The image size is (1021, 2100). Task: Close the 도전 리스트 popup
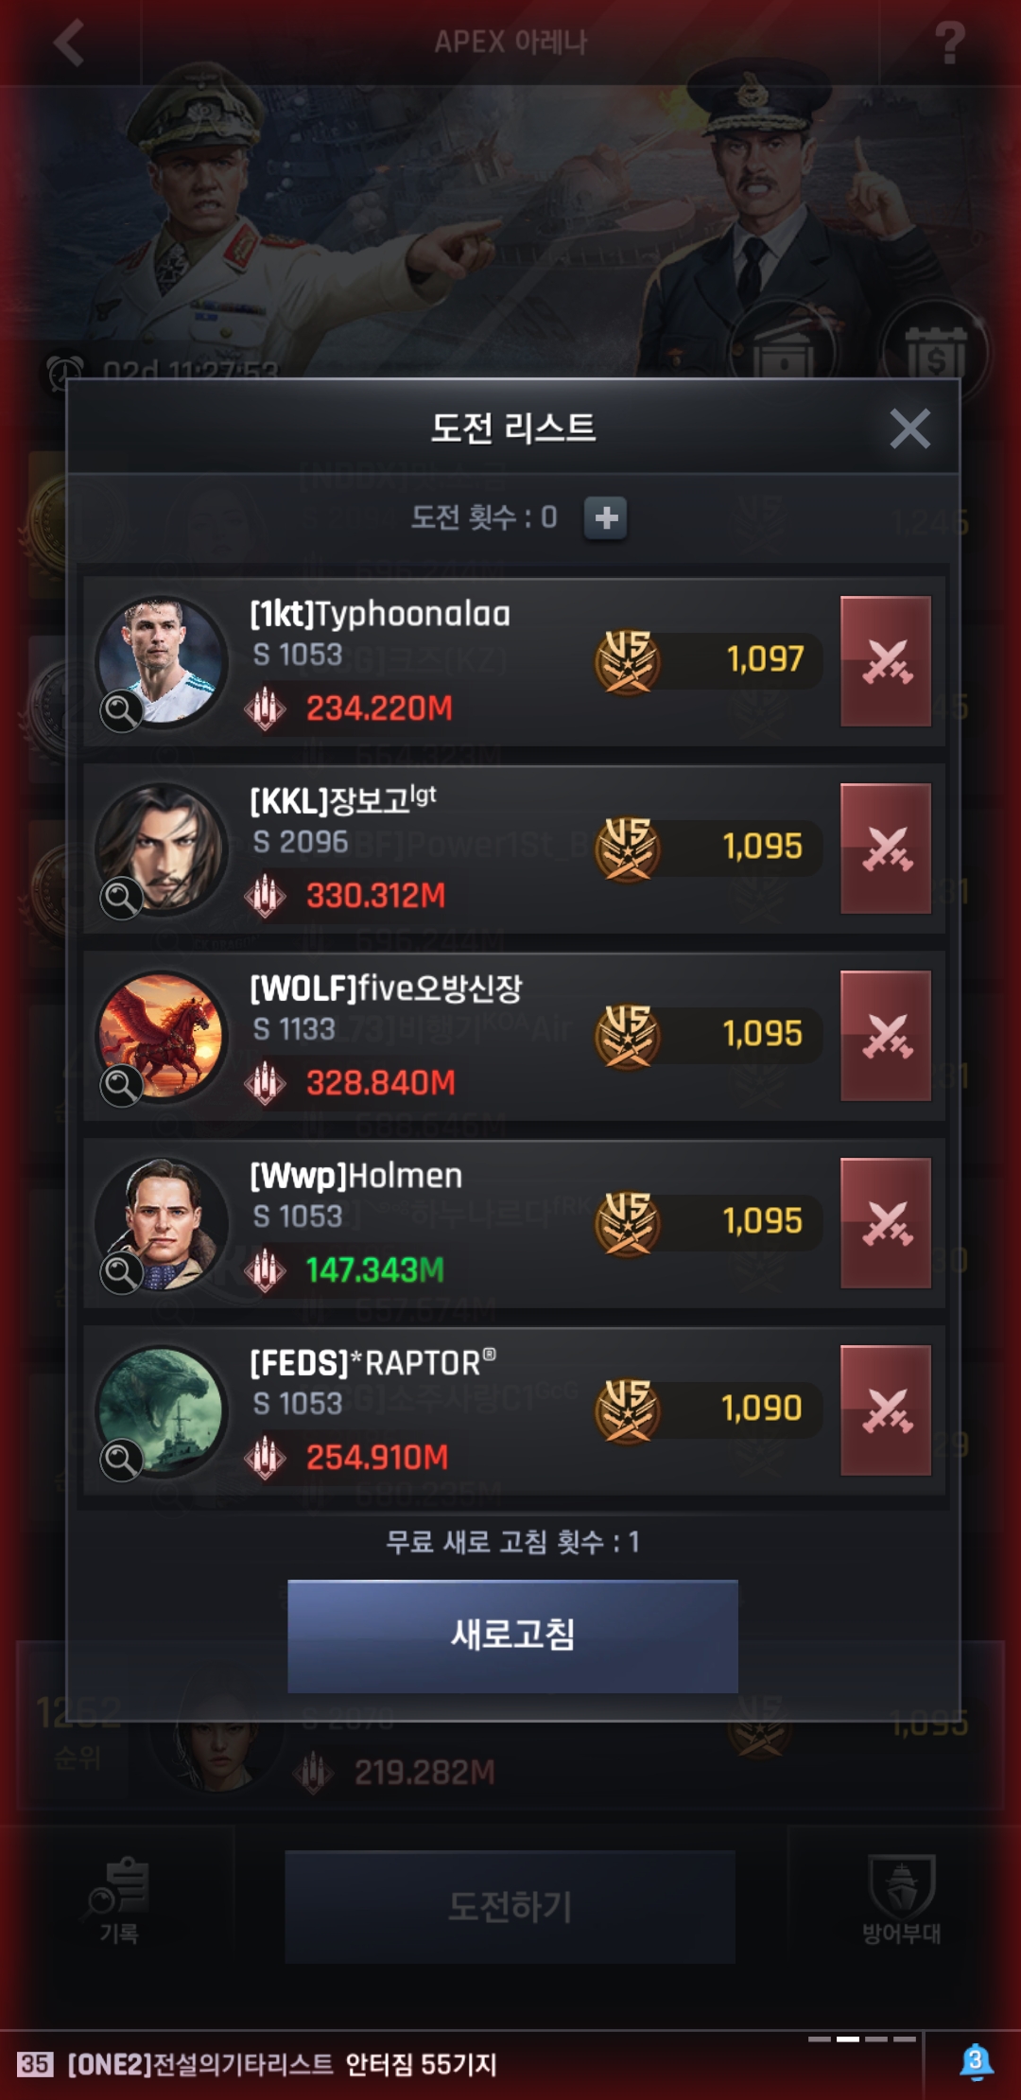(x=909, y=429)
